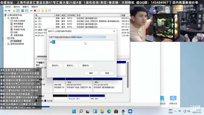Click the 文件系统 column header
Image resolution: width=204 pixels, height=115 pixels.
(71, 15)
